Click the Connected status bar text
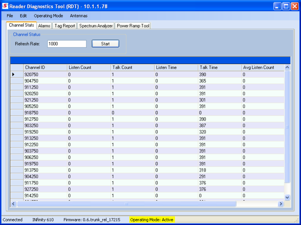Screen dimensions: 301x225 click(x=12, y=220)
